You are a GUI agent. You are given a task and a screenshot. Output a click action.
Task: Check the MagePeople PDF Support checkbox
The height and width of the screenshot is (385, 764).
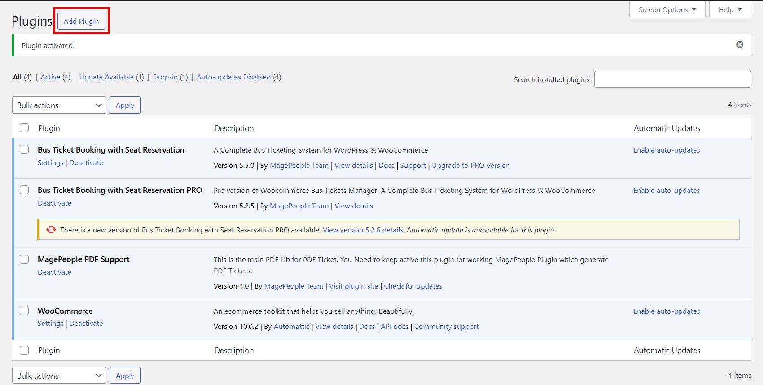[24, 259]
